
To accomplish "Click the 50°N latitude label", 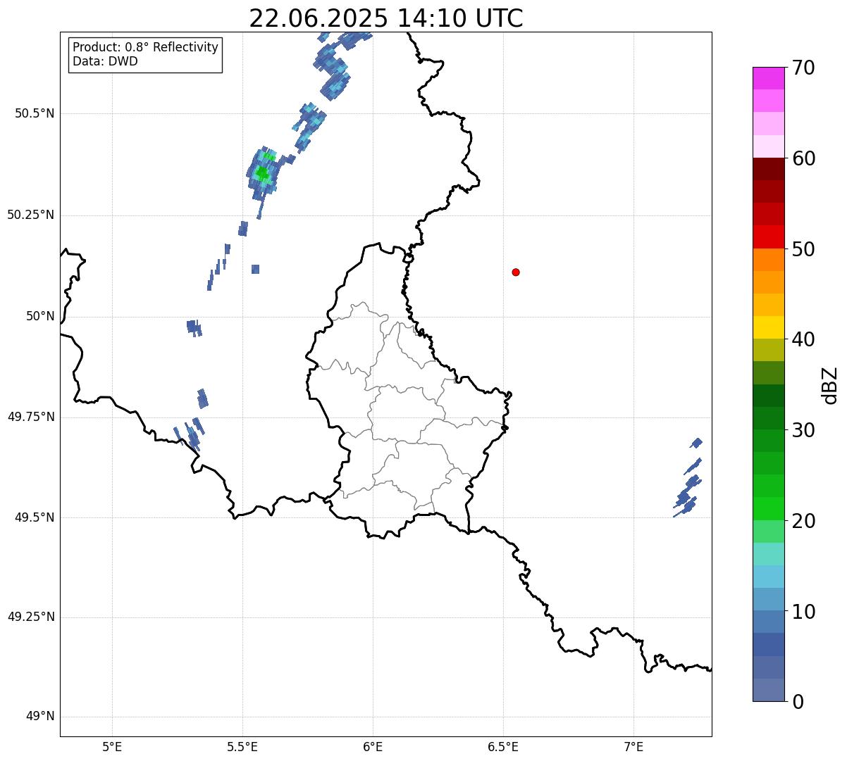I will [x=40, y=316].
